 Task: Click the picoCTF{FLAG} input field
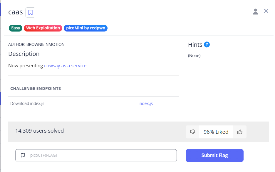[x=100, y=155]
